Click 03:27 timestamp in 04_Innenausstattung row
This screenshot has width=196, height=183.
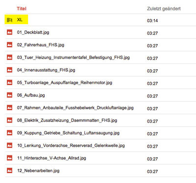pyautogui.click(x=152, y=71)
